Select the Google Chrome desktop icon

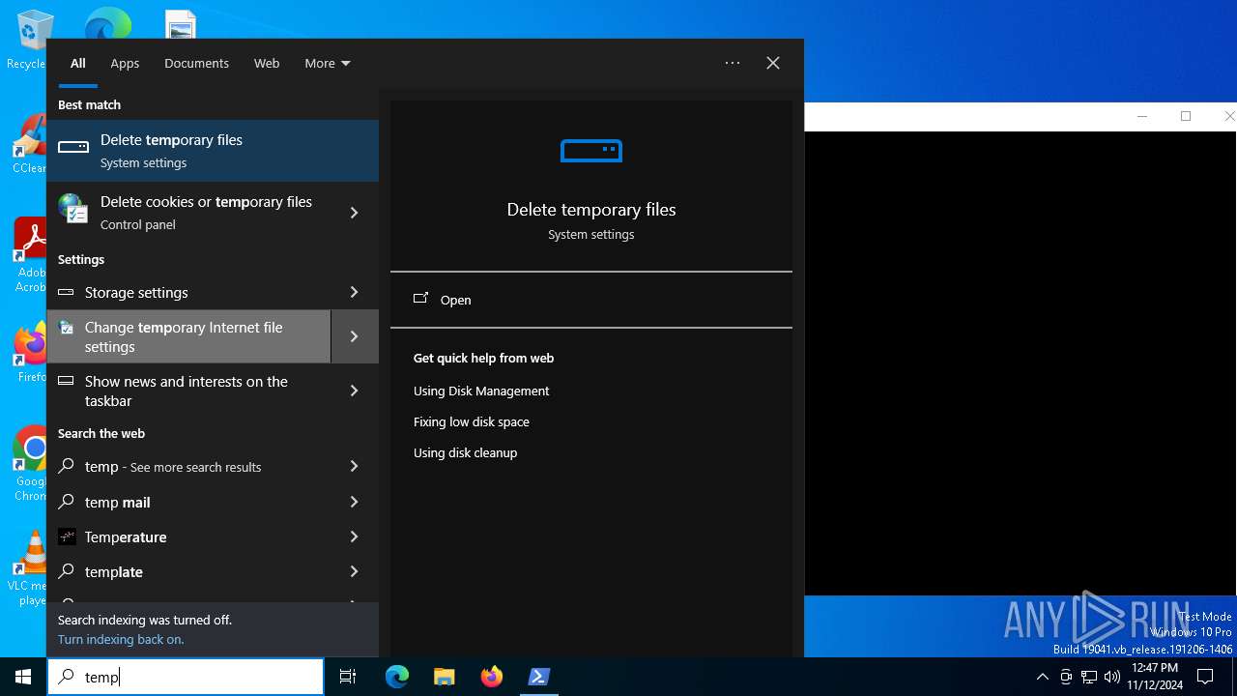[x=29, y=464]
